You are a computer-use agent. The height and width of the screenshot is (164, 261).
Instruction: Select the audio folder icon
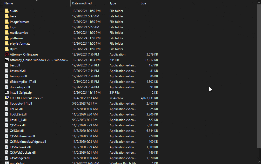[7, 11]
